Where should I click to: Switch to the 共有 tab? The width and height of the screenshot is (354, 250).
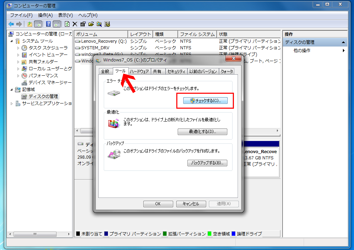coord(157,72)
